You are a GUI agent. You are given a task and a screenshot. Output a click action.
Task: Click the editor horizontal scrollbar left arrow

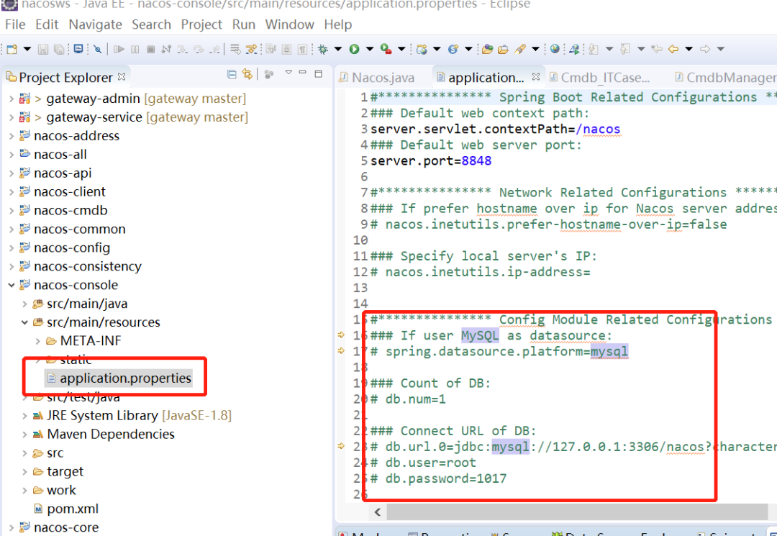[378, 512]
